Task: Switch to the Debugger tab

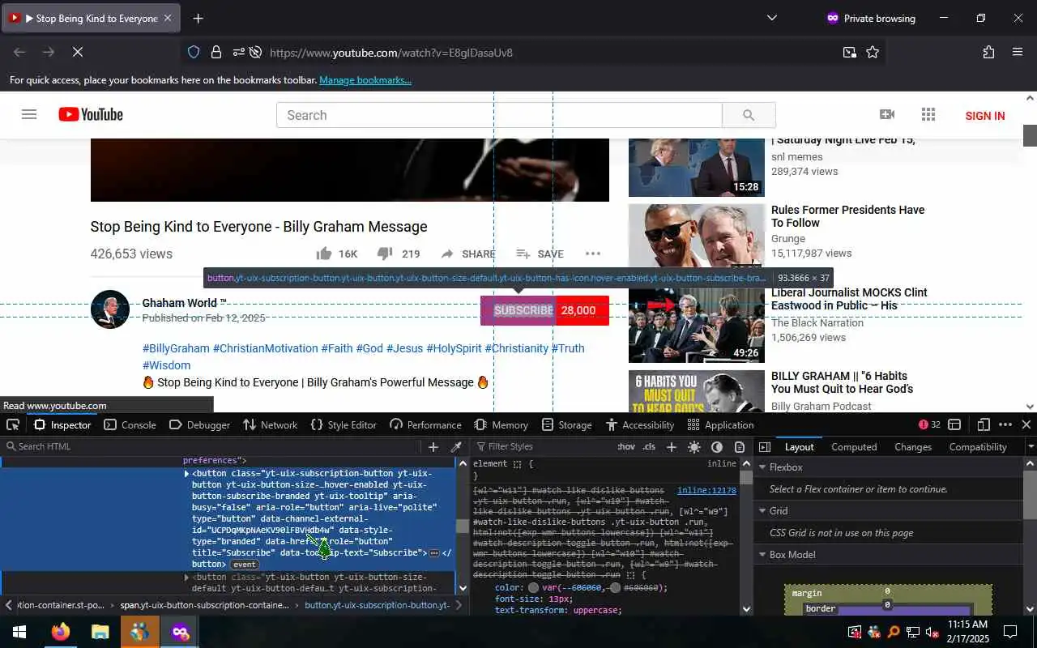Action: pyautogui.click(x=199, y=424)
